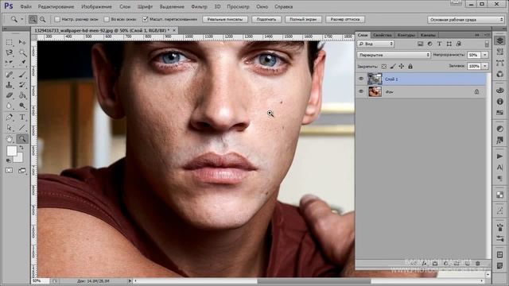Switch to the 'Каналы' tab
Image resolution: width=509 pixels, height=286 pixels.
[428, 35]
